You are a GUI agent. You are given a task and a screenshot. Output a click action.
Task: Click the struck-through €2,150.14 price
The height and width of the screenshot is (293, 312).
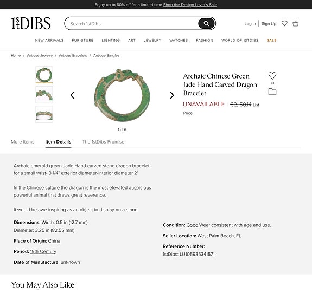coord(240,105)
